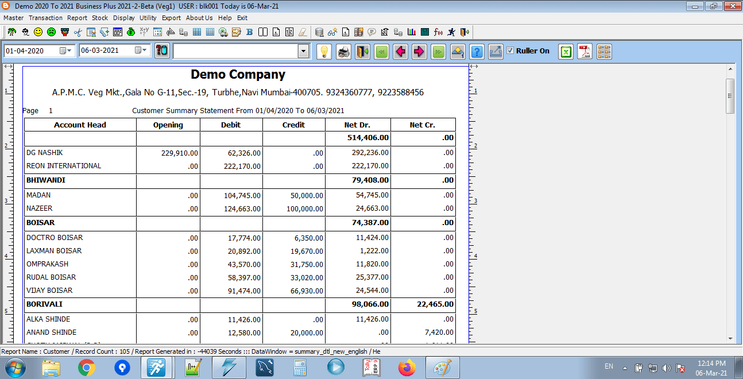Viewport: 743px width, 379px height.
Task: Click the printer icon to print report
Action: pos(343,52)
